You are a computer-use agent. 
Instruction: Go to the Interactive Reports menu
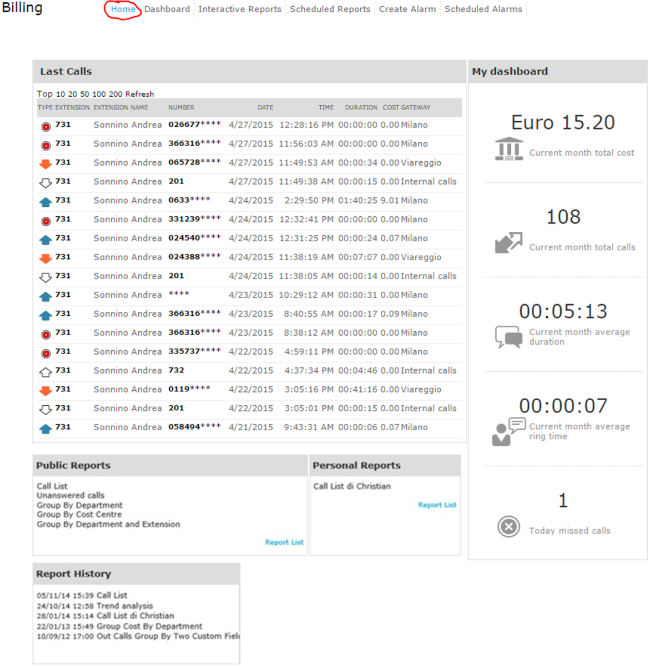[239, 9]
